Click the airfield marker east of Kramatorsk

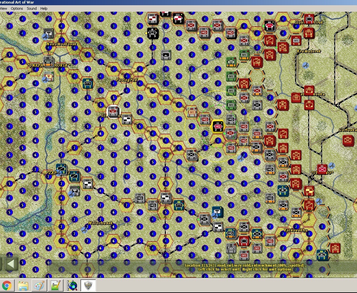tap(306, 65)
